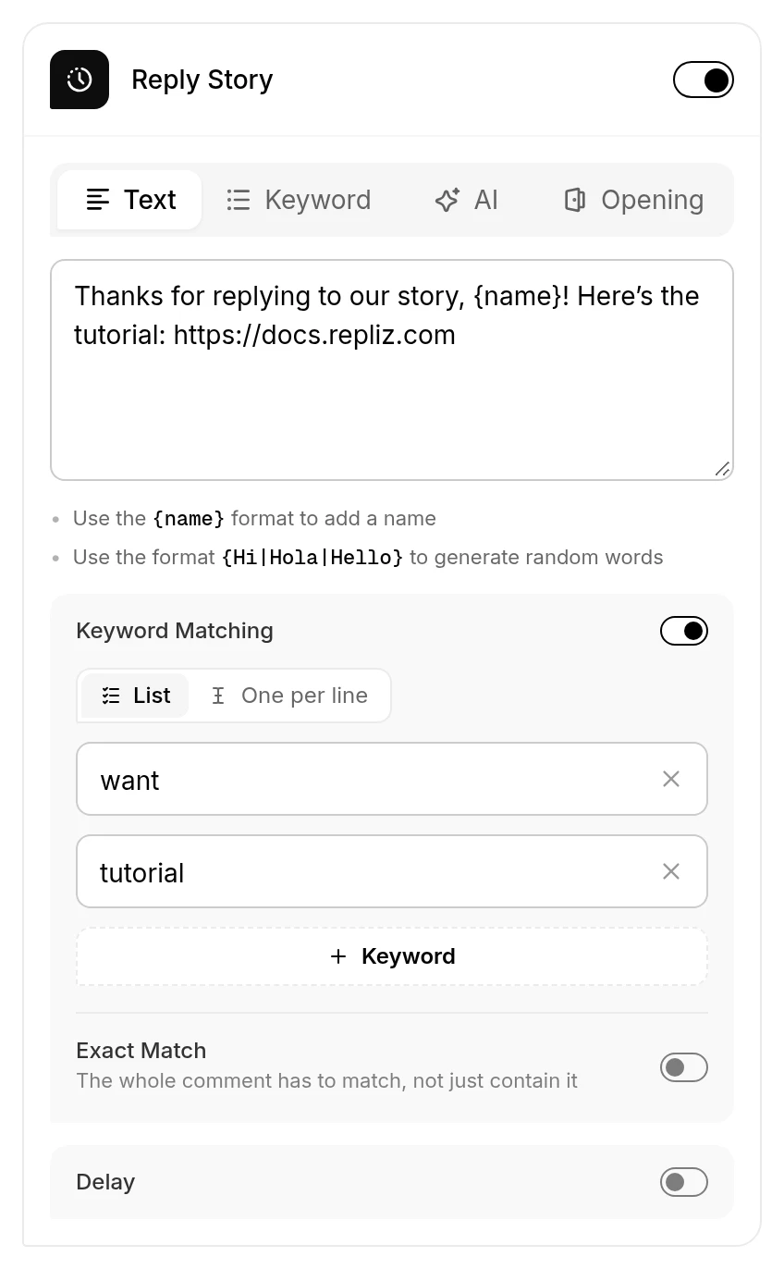The height and width of the screenshot is (1269, 784).
Task: Switch to the Opening tab
Action: [634, 200]
